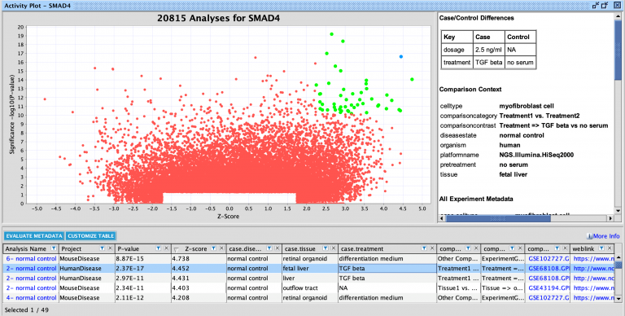Image resolution: width=625 pixels, height=316 pixels.
Task: Remove the Z-score column
Action: 221,248
